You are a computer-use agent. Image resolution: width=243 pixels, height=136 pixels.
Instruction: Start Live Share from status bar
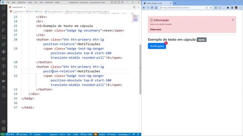(22, 134)
